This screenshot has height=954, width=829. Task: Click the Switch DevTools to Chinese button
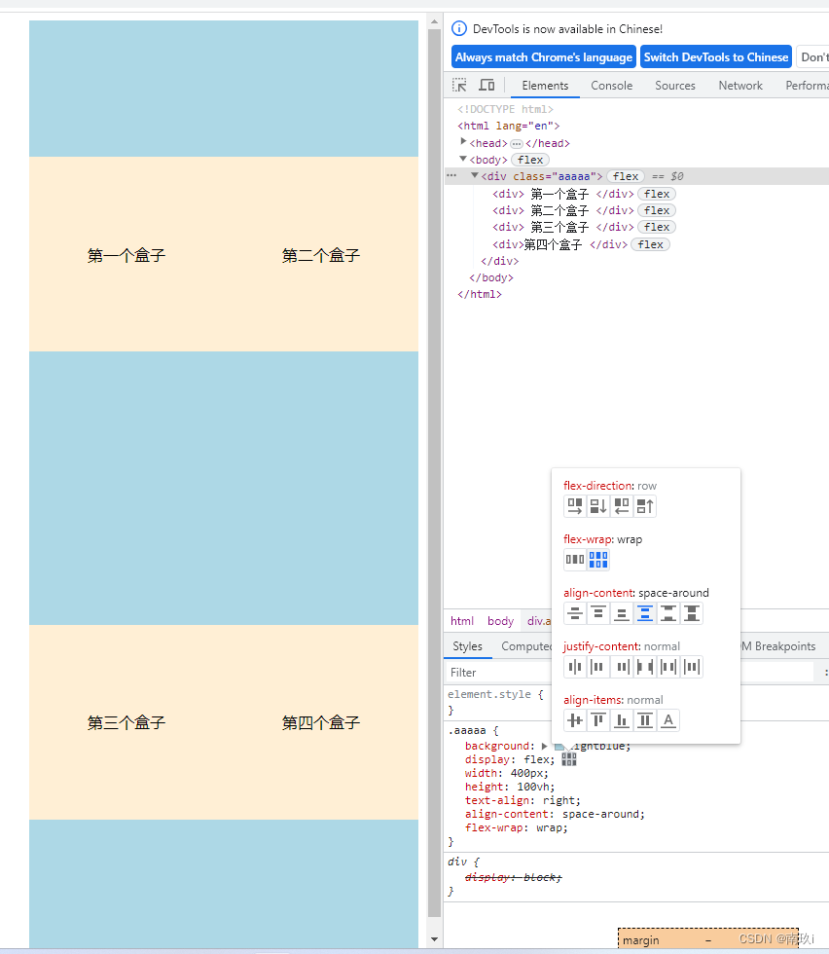point(716,56)
